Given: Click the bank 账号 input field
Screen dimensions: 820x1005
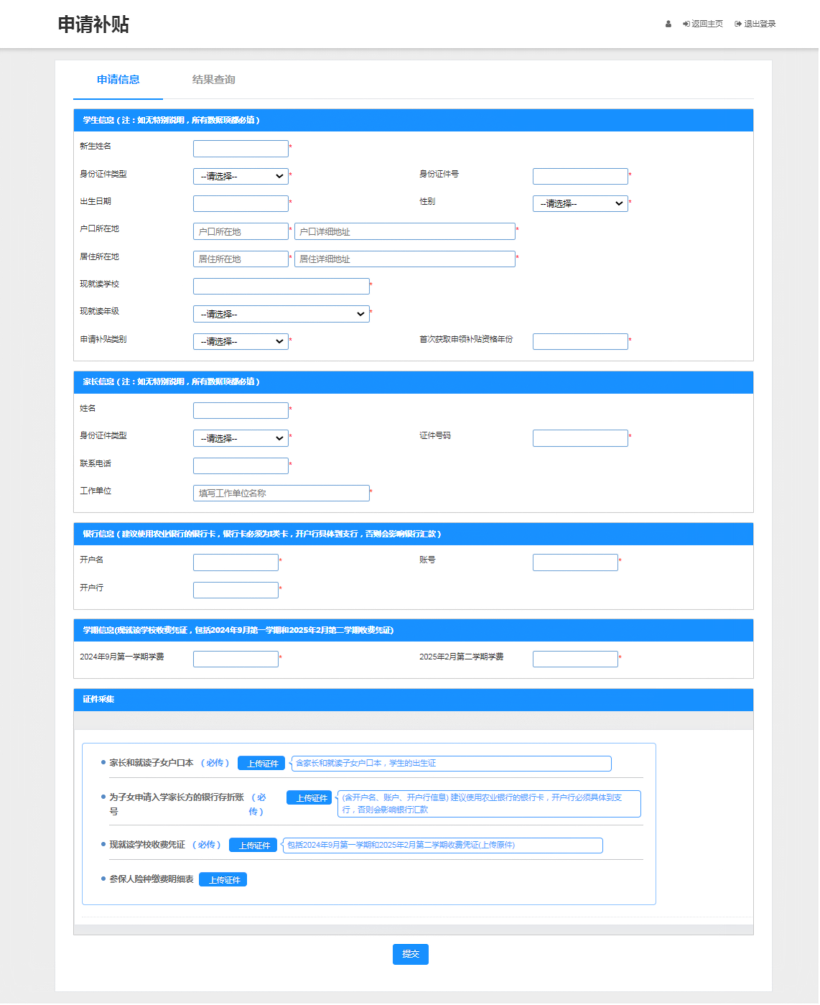Looking at the screenshot, I should pos(575,562).
